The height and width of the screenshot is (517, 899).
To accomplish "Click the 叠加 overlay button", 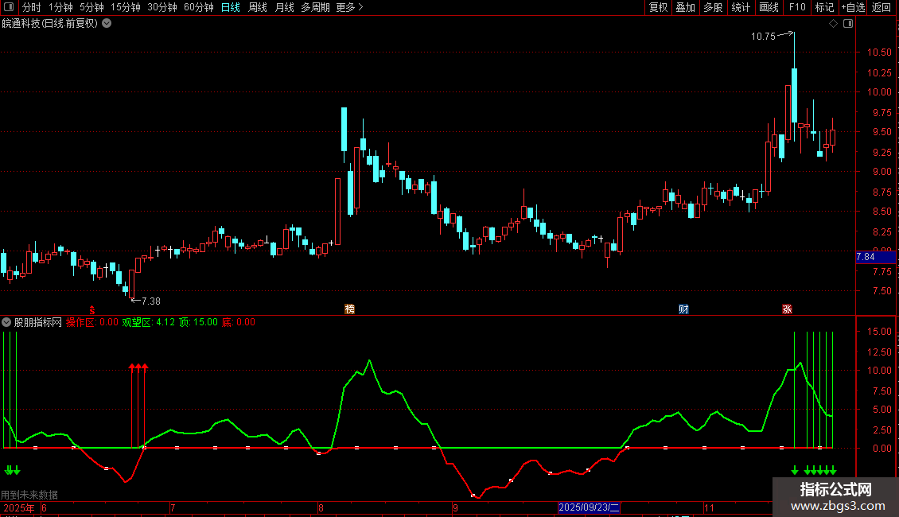I will (x=685, y=7).
